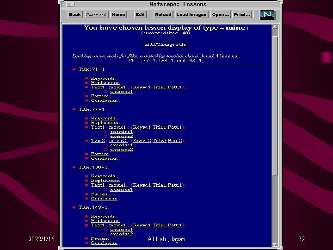Image resolution: width=333 pixels, height=250 pixels.
Task: Print the page using Print button
Action: (242, 14)
